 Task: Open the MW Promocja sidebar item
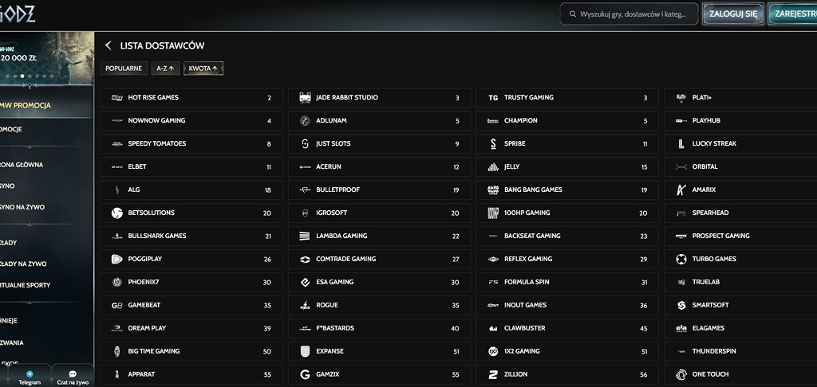point(47,106)
